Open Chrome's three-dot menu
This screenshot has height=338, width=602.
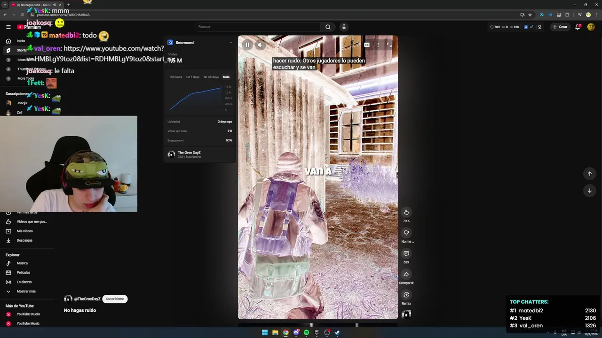pyautogui.click(x=597, y=15)
